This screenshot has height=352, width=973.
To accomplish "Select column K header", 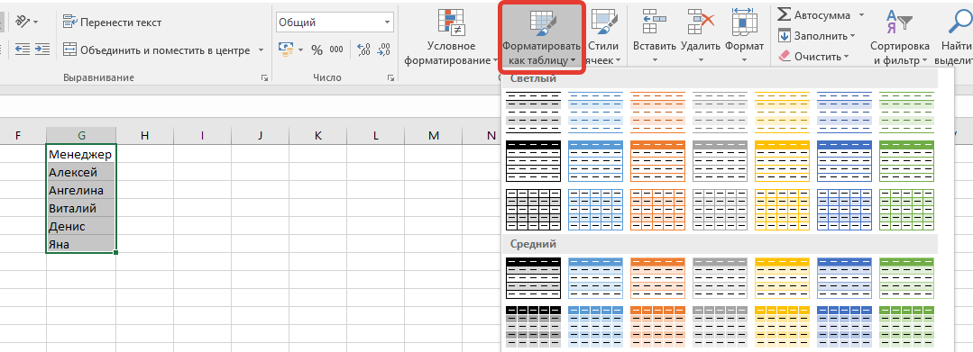I will (x=317, y=135).
